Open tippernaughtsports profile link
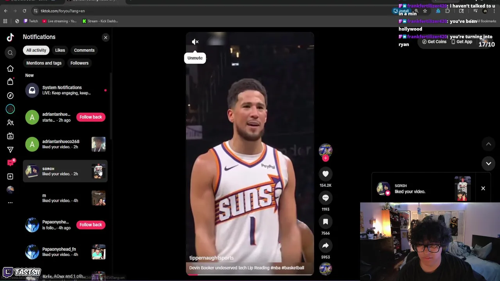This screenshot has width=500, height=281. [211, 258]
